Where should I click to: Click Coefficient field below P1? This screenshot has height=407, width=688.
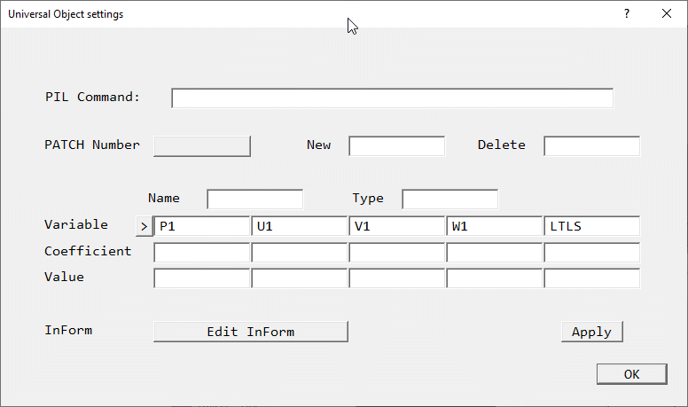tap(202, 253)
